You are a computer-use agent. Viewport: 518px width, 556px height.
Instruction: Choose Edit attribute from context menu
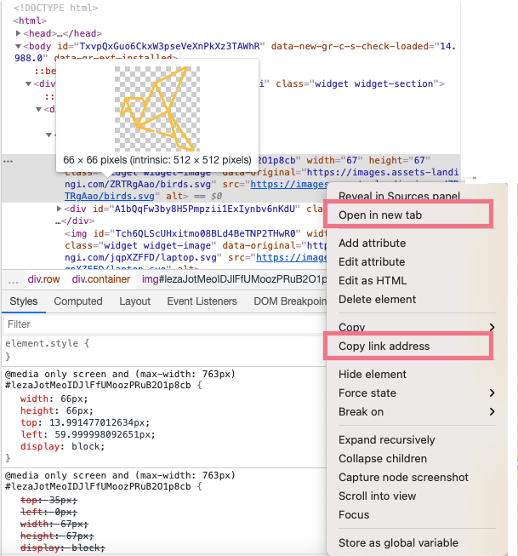[372, 262]
